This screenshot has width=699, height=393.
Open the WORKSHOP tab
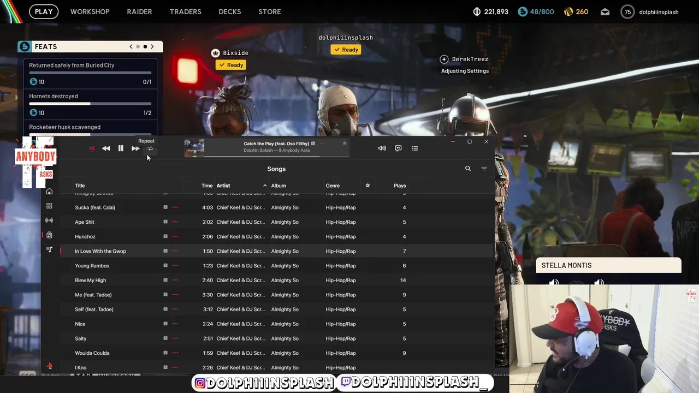click(x=90, y=11)
